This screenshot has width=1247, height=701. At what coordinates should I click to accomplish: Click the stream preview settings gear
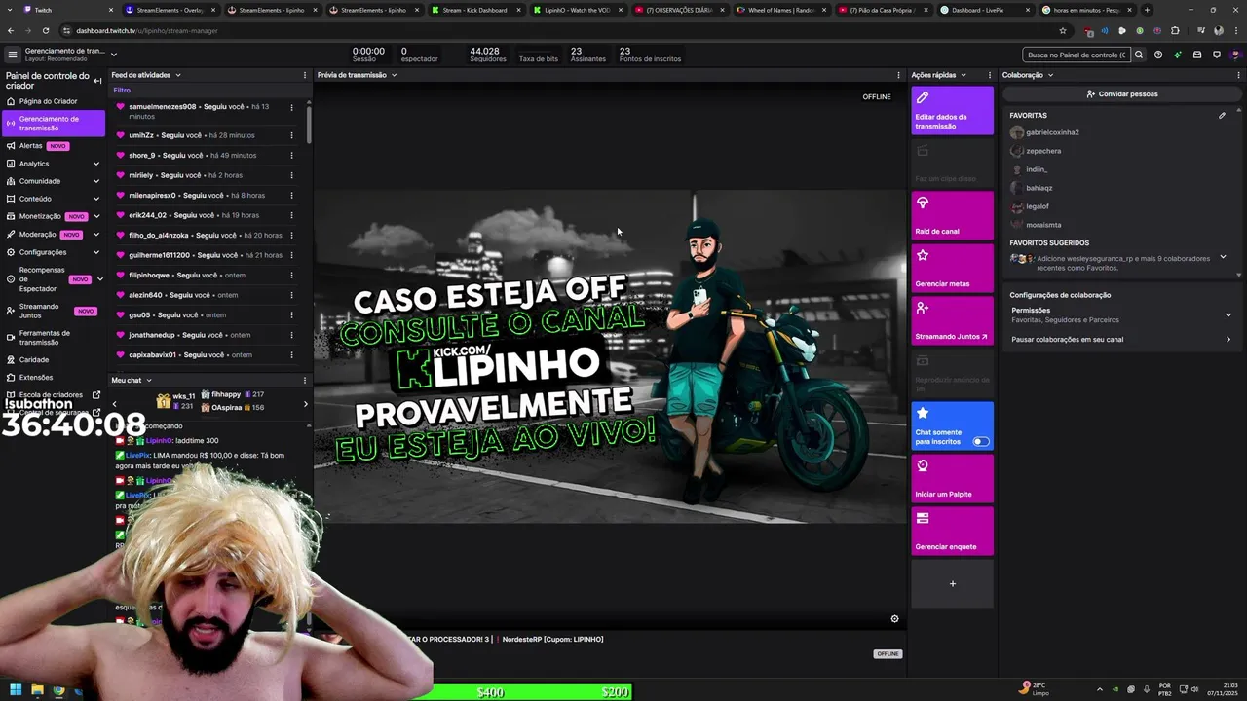894,619
